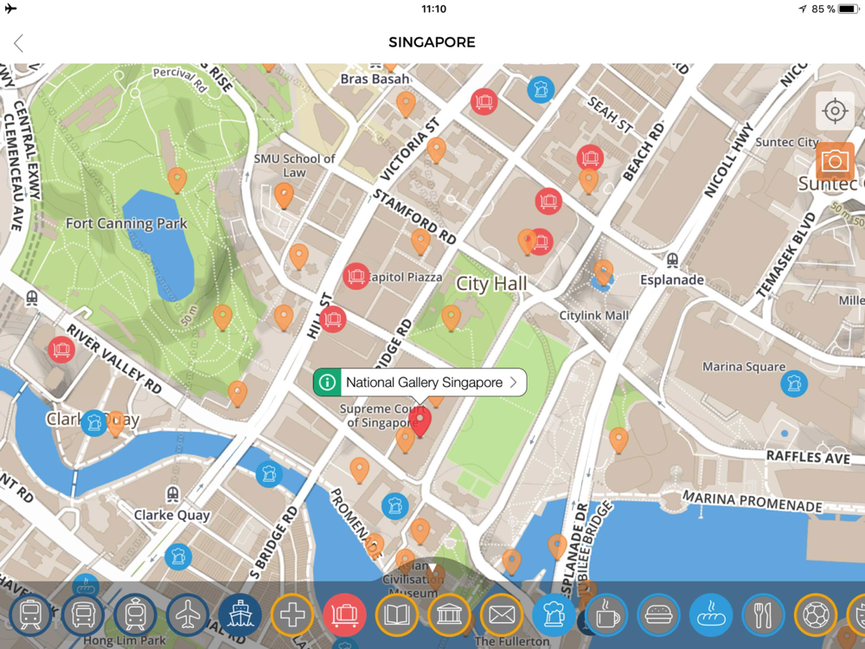Go back with the top-left arrow
Viewport: 865px width, 649px height.
click(19, 42)
